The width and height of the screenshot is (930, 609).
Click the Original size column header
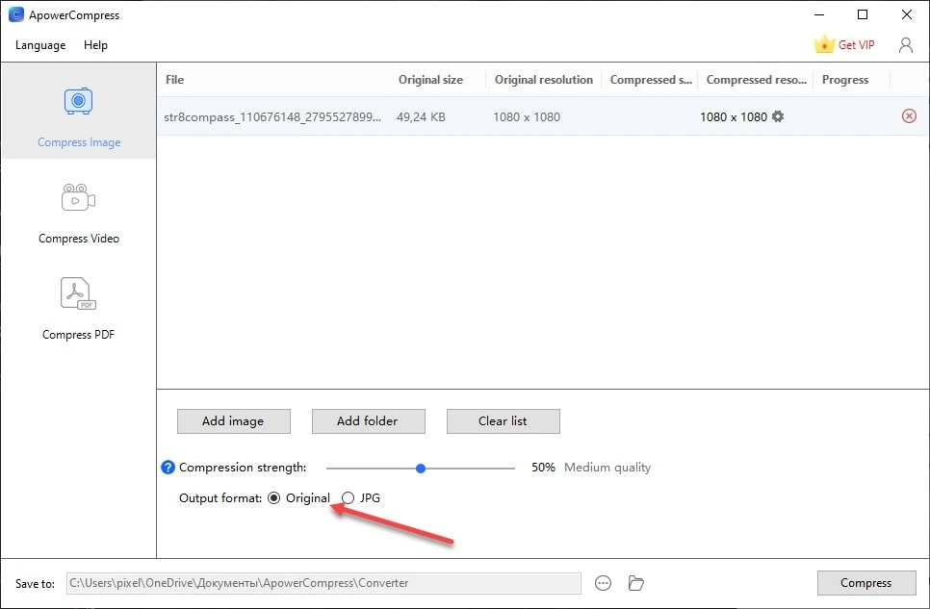coord(430,80)
